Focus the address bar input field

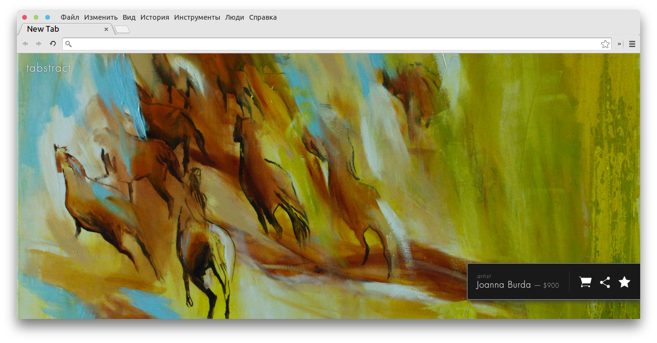click(x=337, y=44)
